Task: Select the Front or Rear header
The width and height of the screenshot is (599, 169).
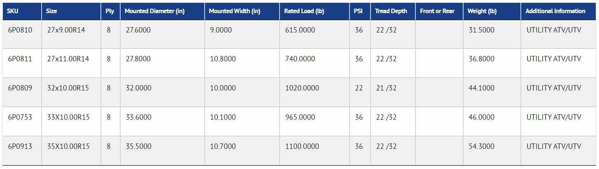Action: pos(437,11)
